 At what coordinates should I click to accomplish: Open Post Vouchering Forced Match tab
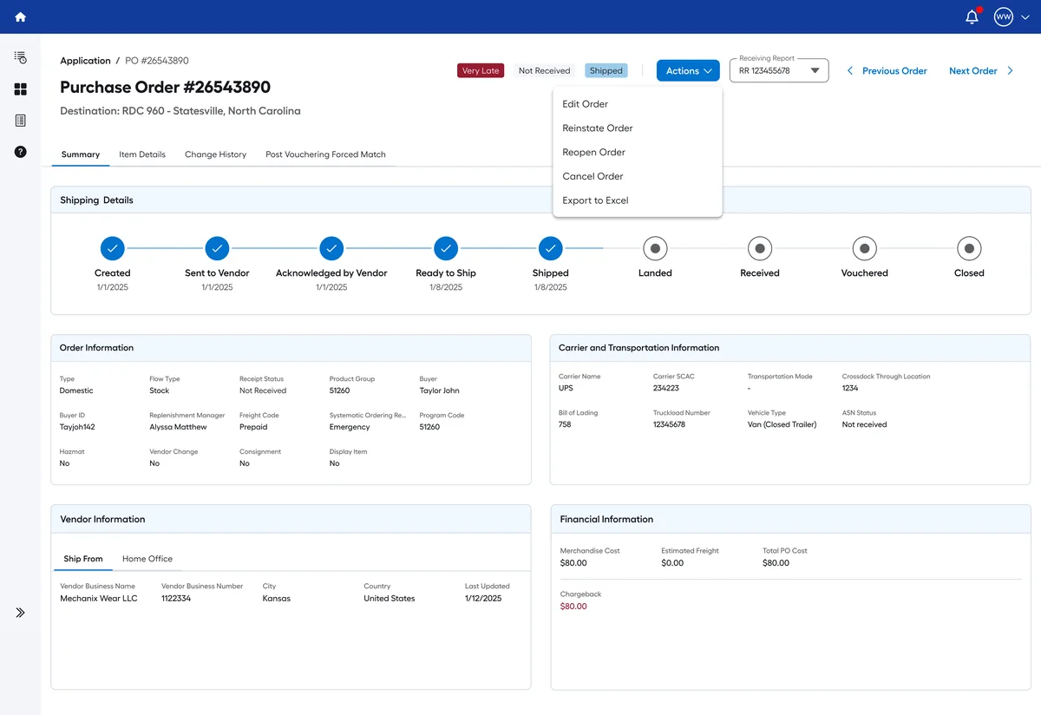pyautogui.click(x=325, y=154)
